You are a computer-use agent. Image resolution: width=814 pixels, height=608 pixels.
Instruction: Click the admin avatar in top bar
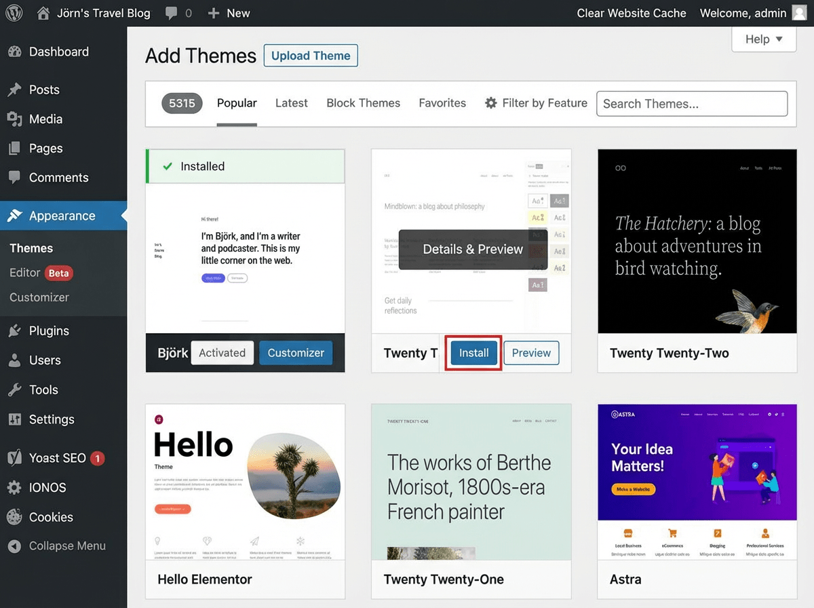tap(798, 13)
